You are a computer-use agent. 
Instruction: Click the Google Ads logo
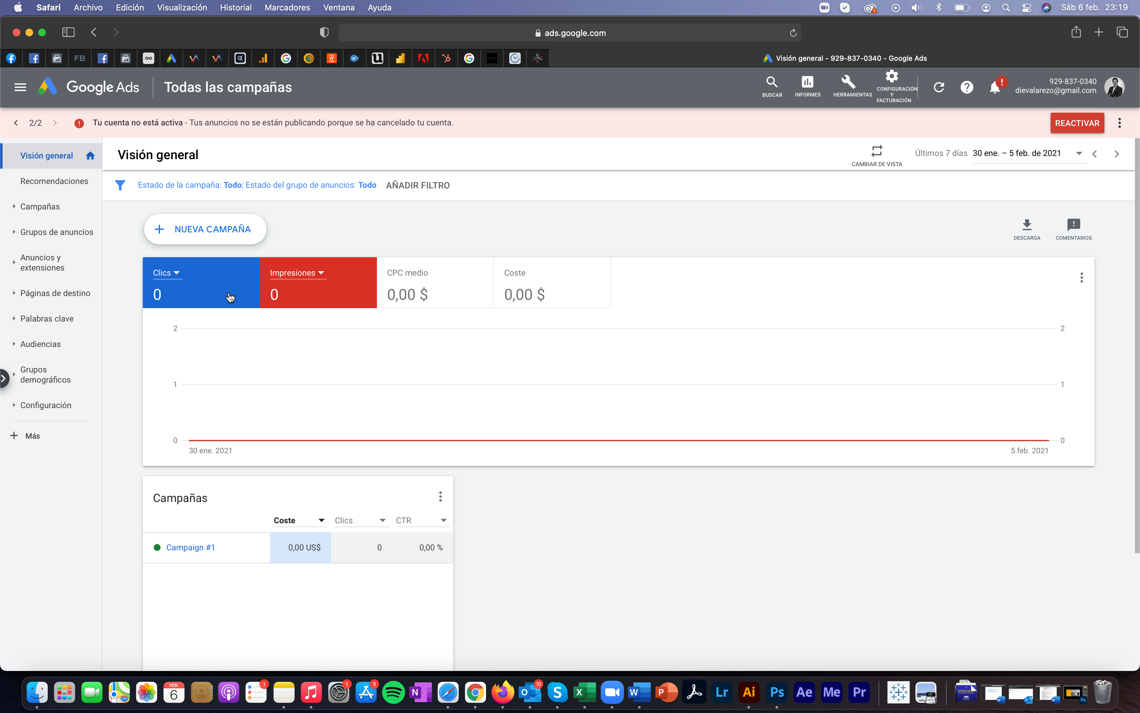[88, 87]
